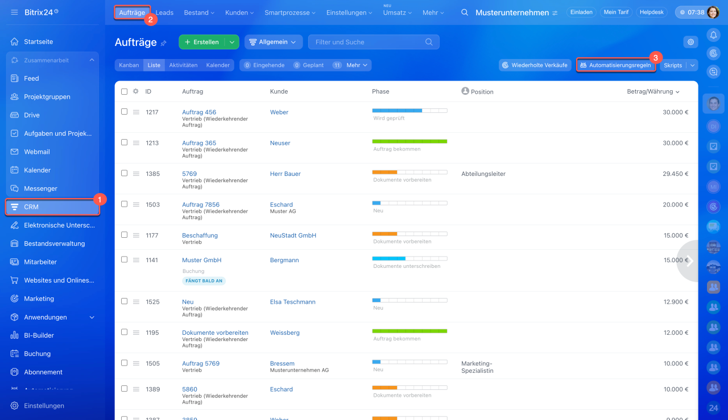Toggle the select-all checkbox in table header

(x=124, y=91)
